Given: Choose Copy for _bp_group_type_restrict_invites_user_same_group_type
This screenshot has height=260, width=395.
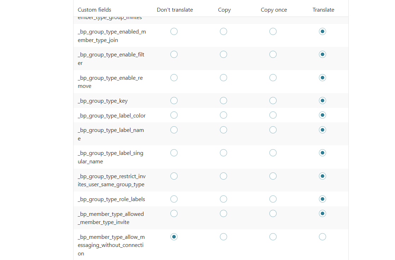Looking at the screenshot, I should (223, 176).
